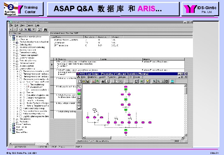
Task: Click ARIS document icon left of Datei
Action: pyautogui.click(x=78, y=77)
